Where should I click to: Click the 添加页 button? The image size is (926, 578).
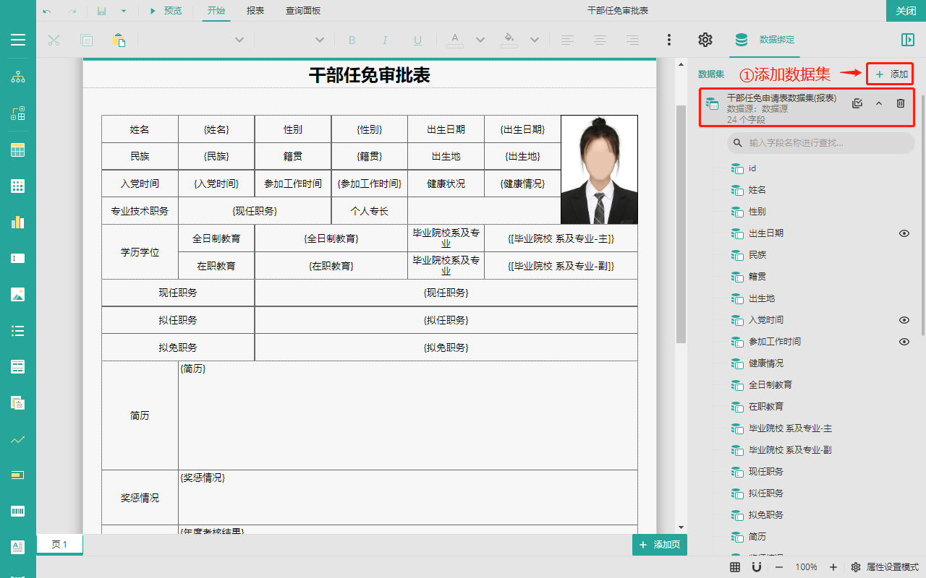pyautogui.click(x=659, y=545)
